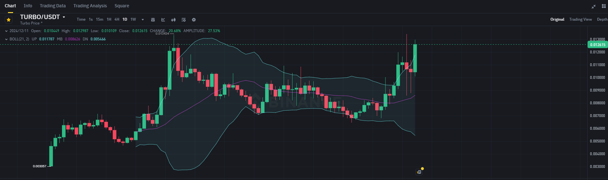608x180 pixels.
Task: Open chart settings gear icon
Action: coord(194,20)
